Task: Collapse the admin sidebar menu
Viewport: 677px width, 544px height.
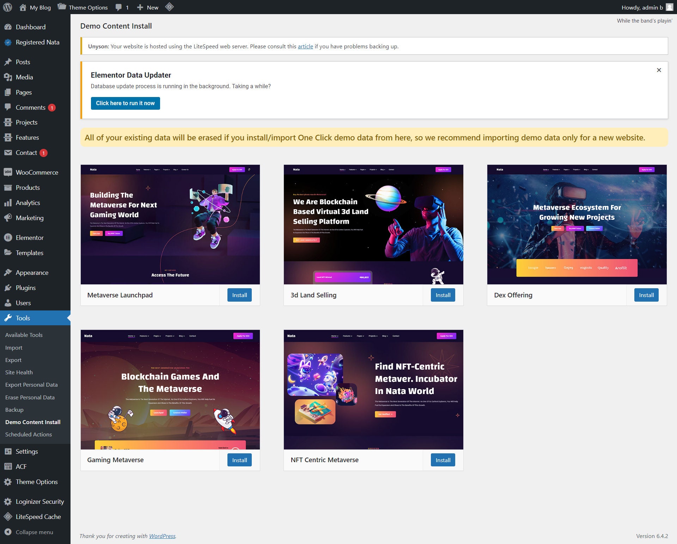Action: tap(8, 532)
